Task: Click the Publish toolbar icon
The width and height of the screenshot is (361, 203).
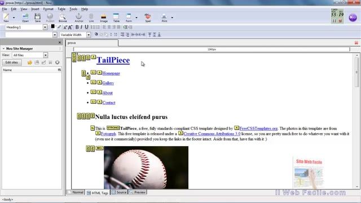Action: (x=50, y=17)
